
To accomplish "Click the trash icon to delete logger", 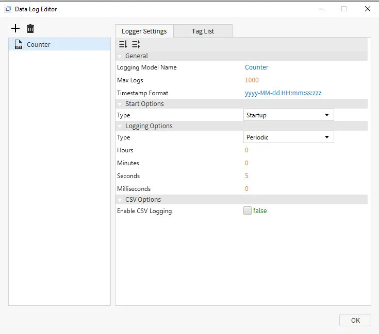I will (x=30, y=29).
